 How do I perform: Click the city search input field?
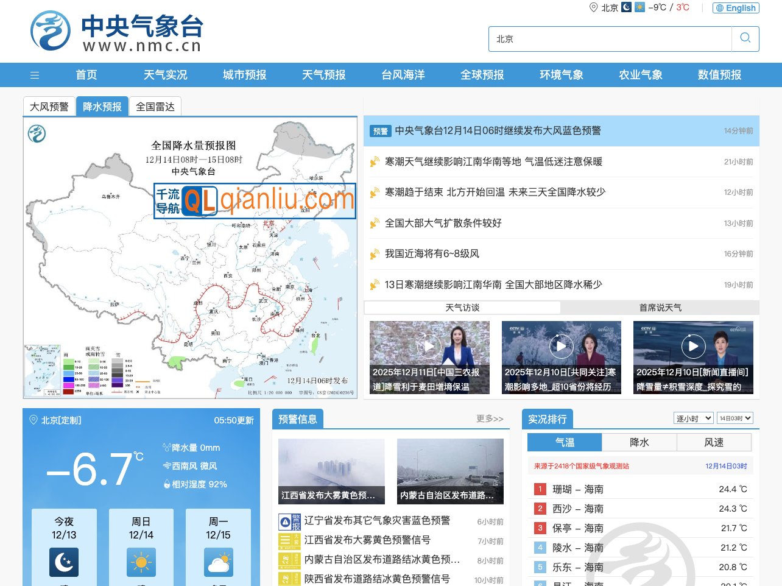click(x=609, y=38)
